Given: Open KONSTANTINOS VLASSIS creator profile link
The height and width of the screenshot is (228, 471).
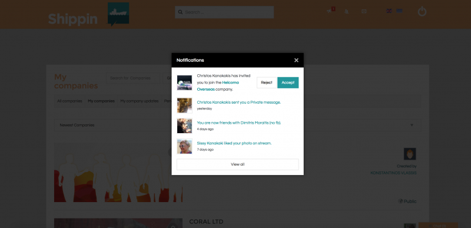Looking at the screenshot, I should tap(393, 173).
